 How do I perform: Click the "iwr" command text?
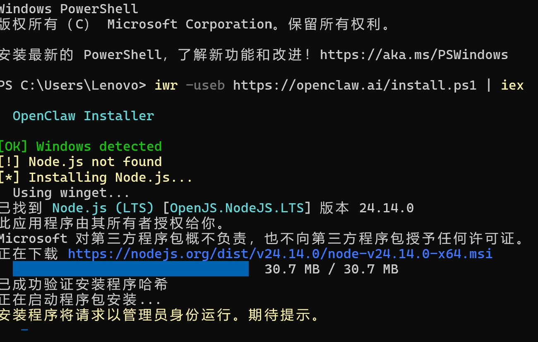click(166, 85)
